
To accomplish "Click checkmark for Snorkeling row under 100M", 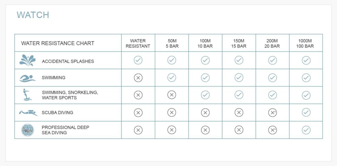I will pyautogui.click(x=205, y=95).
